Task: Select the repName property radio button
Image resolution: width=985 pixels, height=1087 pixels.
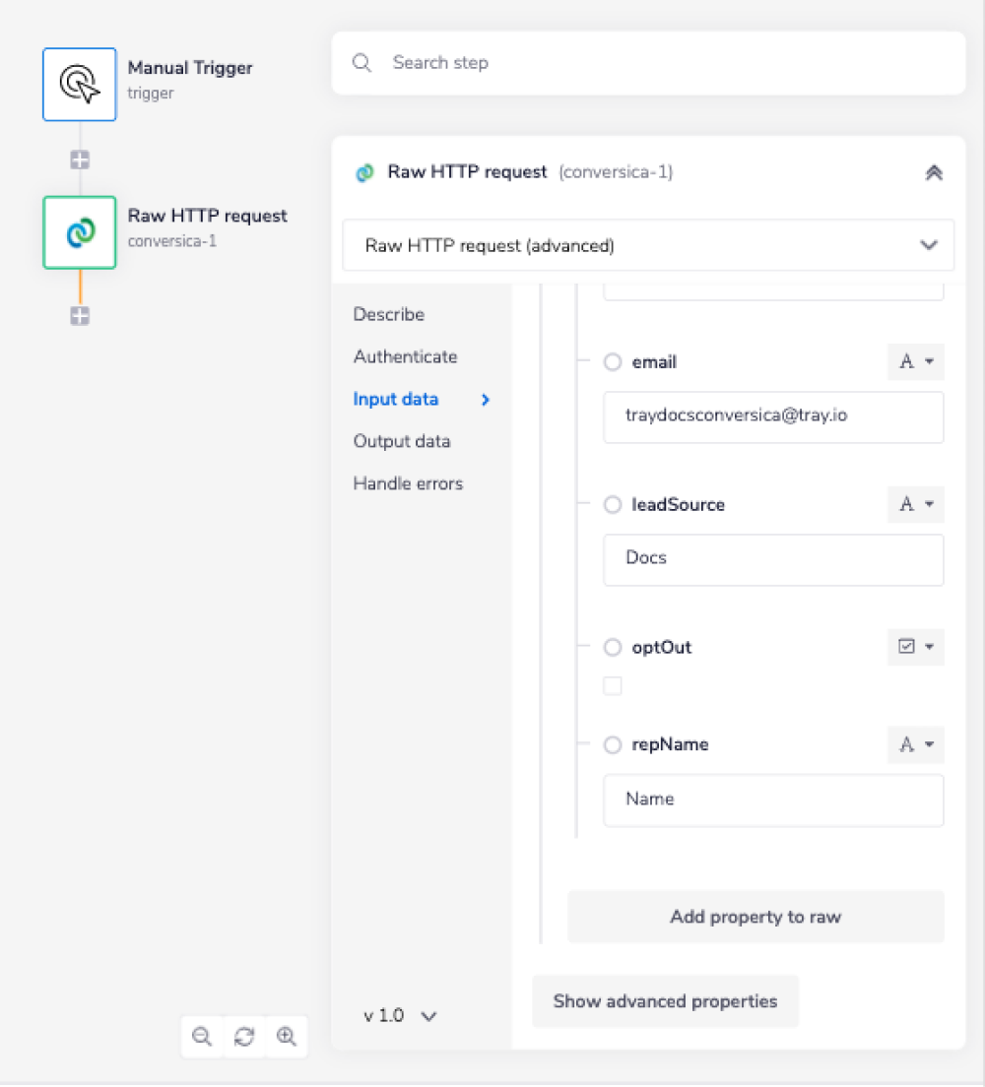Action: (x=613, y=745)
